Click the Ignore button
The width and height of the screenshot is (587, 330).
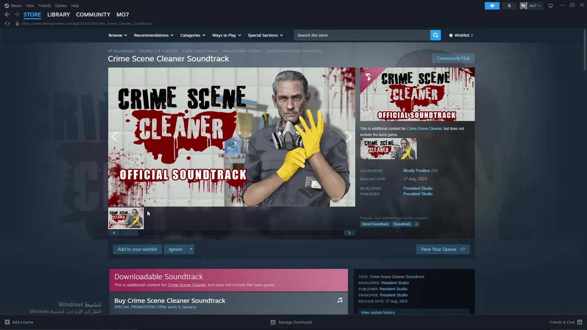(175, 249)
